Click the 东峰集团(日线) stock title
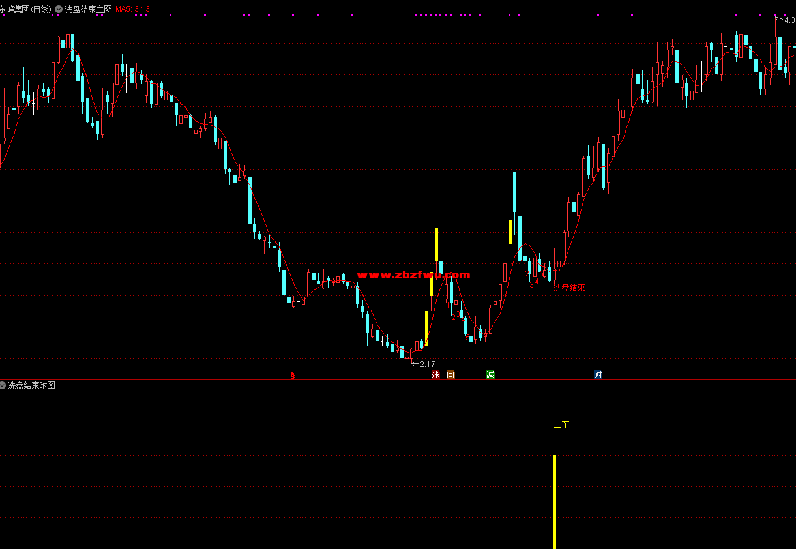The image size is (796, 549). tap(25, 9)
